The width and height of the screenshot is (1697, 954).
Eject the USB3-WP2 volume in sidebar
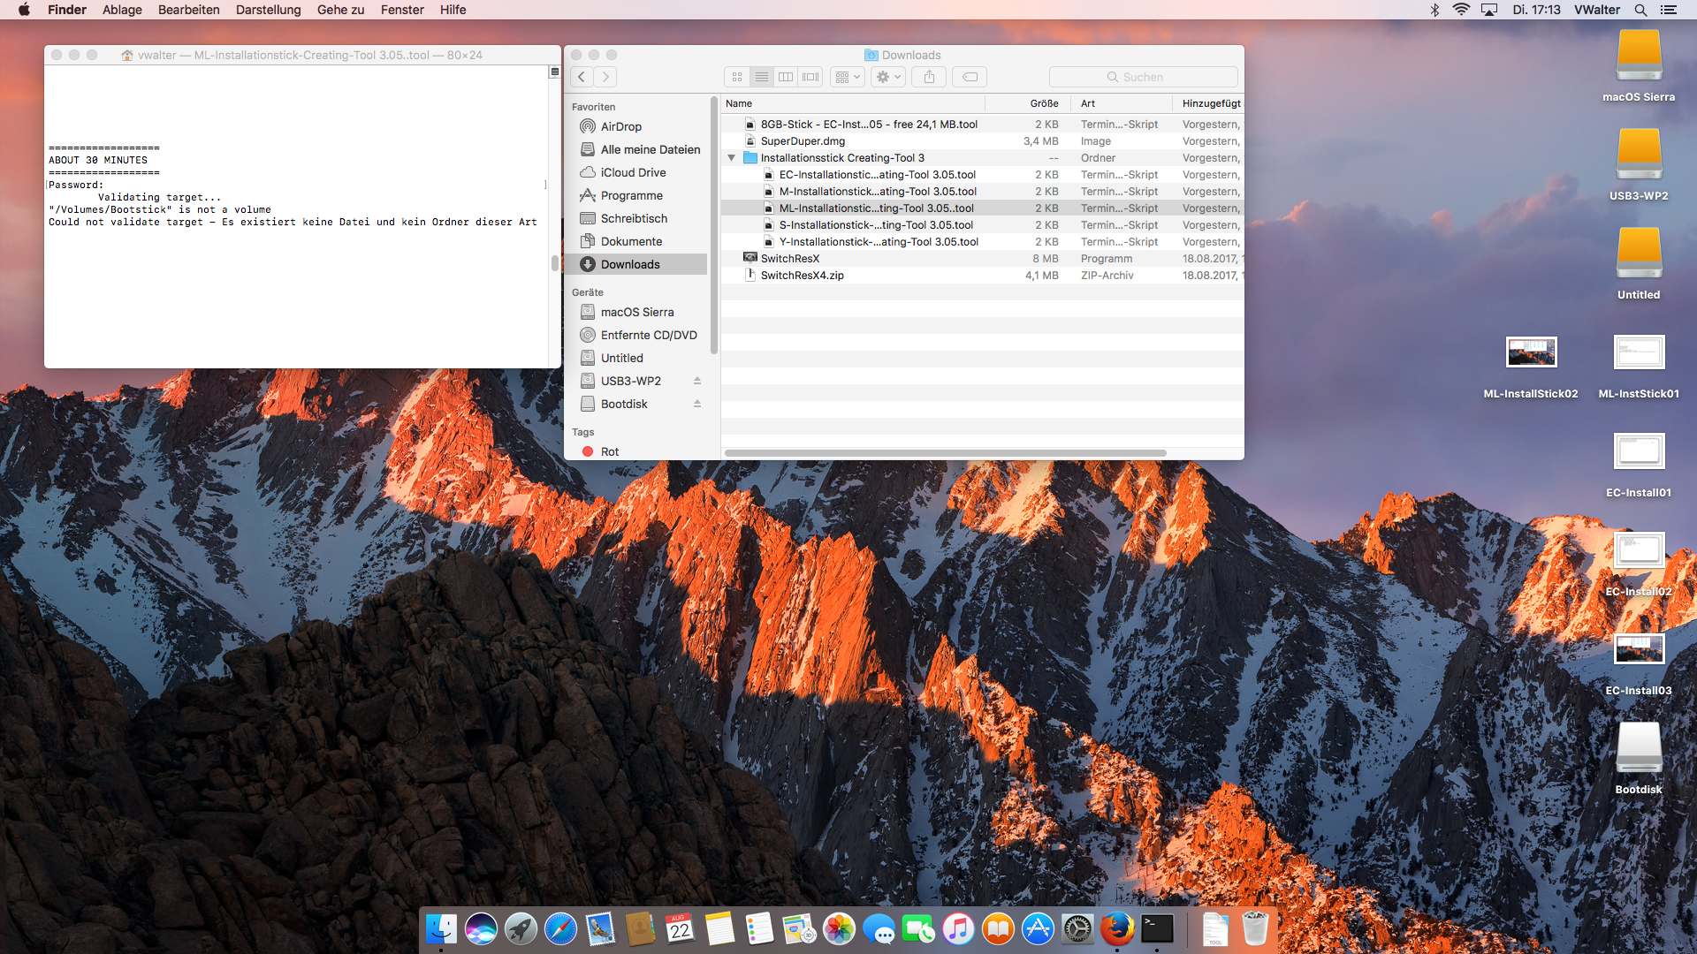[x=697, y=381]
